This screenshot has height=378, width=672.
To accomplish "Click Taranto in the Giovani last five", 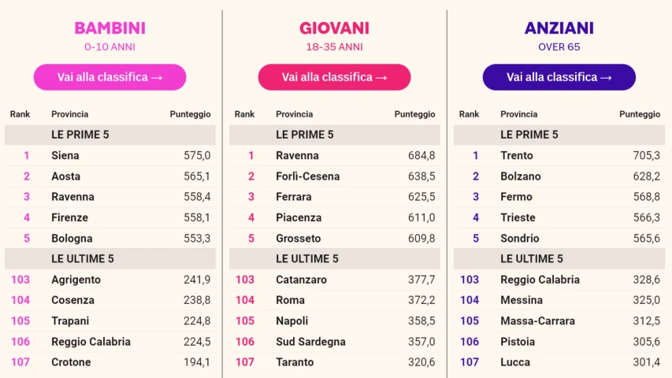I will (x=295, y=362).
